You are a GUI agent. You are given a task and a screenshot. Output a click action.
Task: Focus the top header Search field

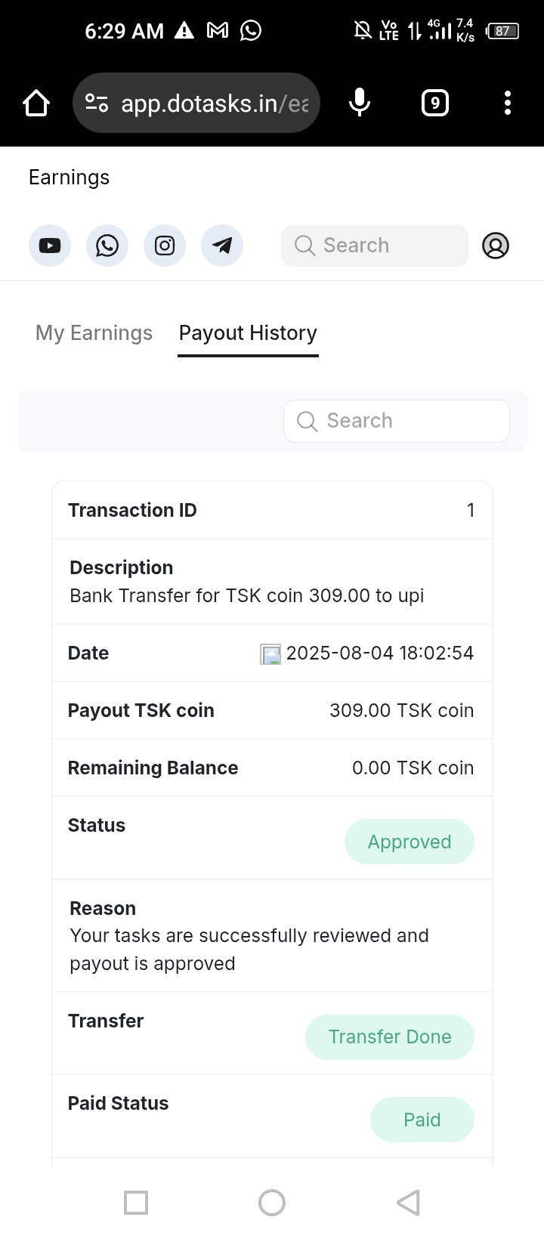375,246
